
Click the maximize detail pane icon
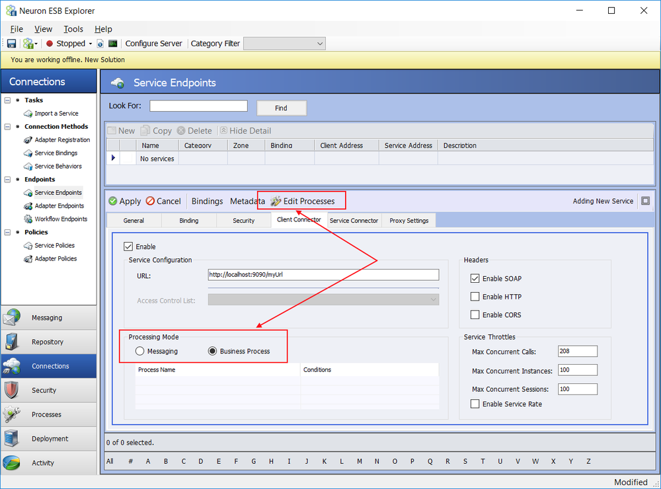tap(645, 201)
